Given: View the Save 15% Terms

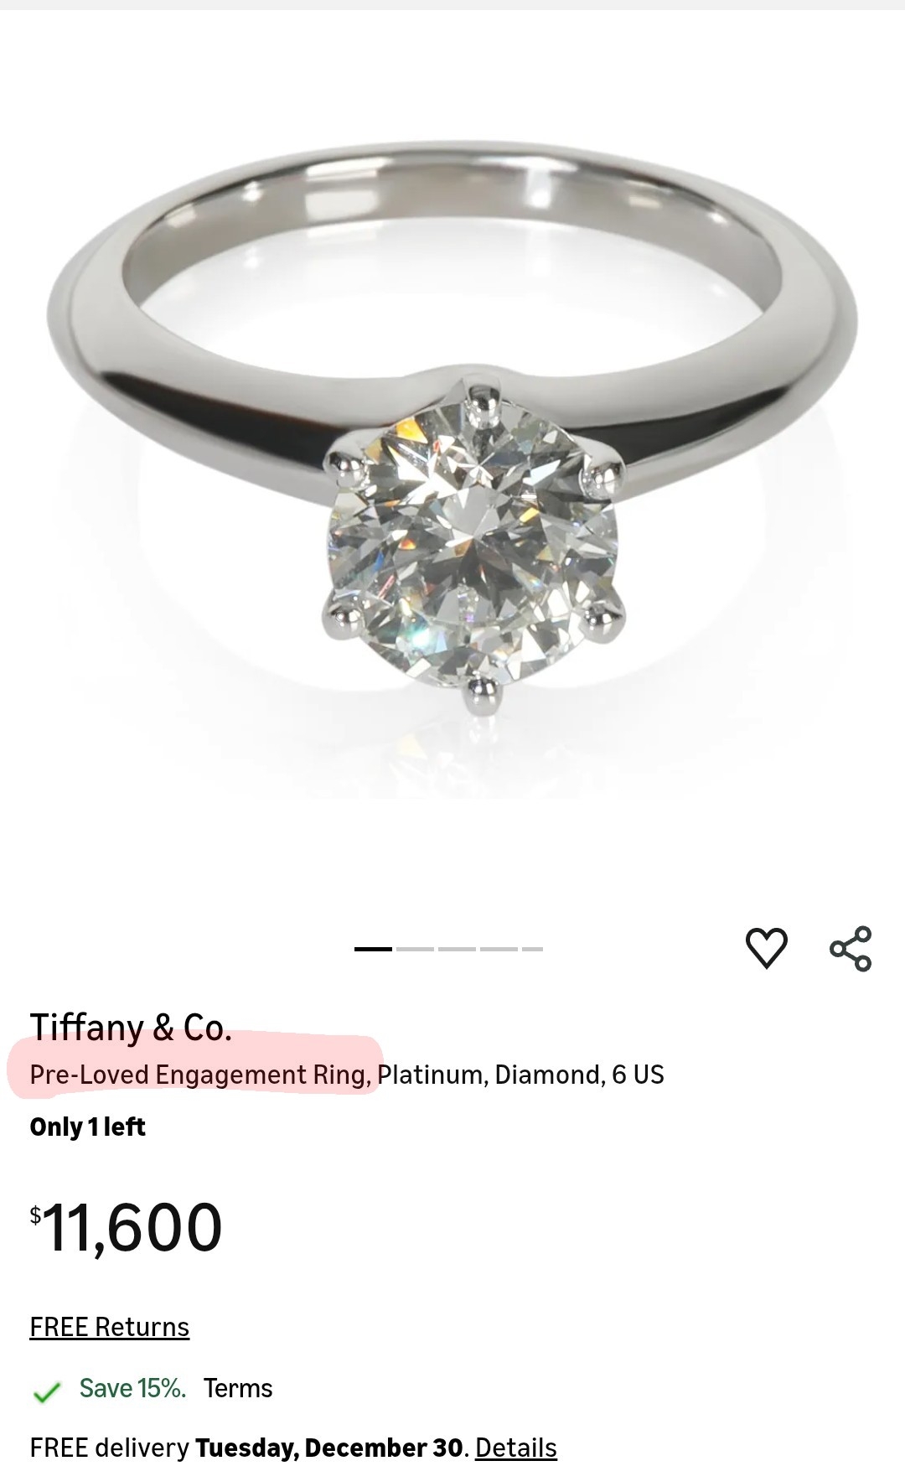Looking at the screenshot, I should click(x=238, y=1388).
